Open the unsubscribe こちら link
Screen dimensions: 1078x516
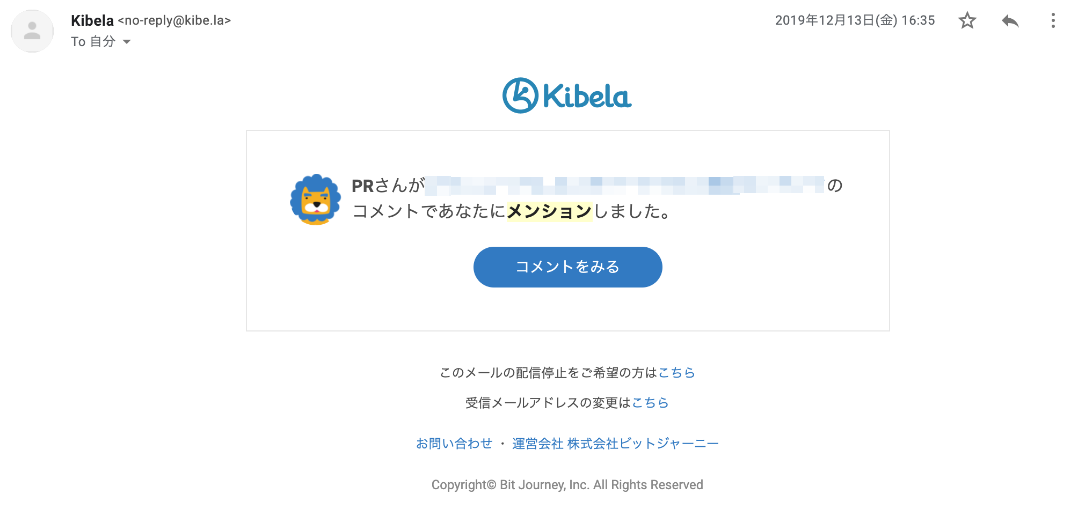[x=676, y=372]
